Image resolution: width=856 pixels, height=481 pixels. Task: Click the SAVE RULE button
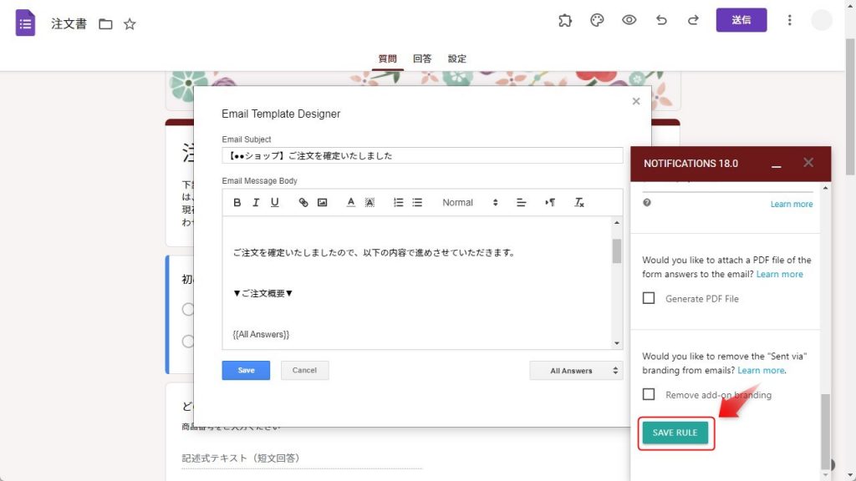pos(675,433)
